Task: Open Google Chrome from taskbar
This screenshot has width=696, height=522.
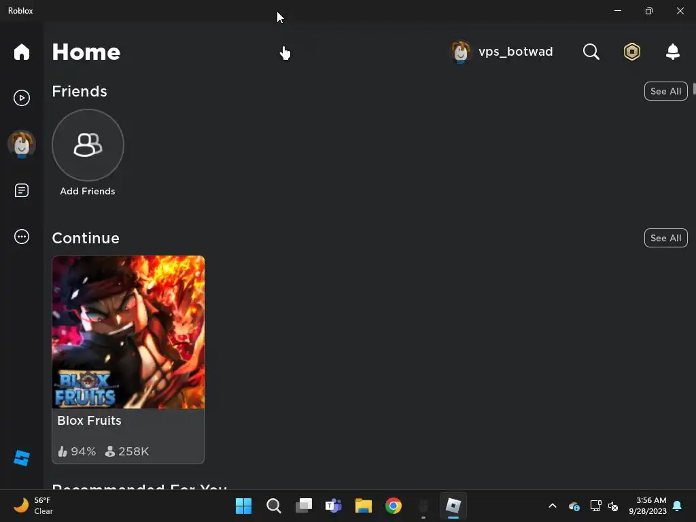Action: (394, 506)
